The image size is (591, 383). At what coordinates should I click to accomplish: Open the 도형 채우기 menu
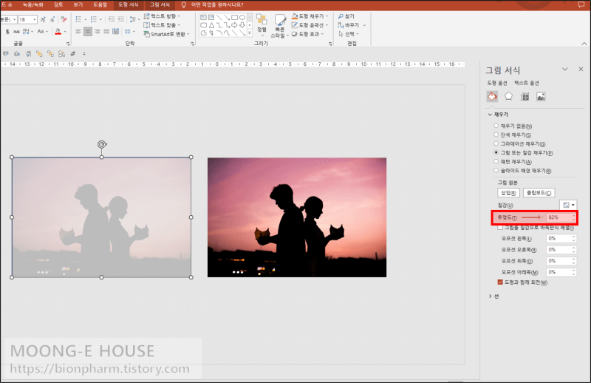[x=310, y=16]
